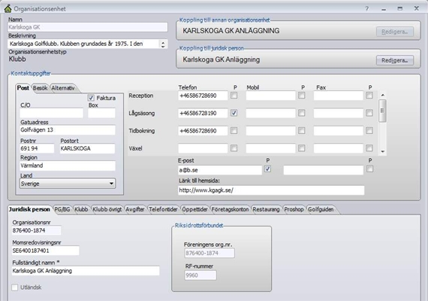Image resolution: width=428 pixels, height=301 pixels.
Task: Open help with the question mark icon
Action: tap(367, 9)
